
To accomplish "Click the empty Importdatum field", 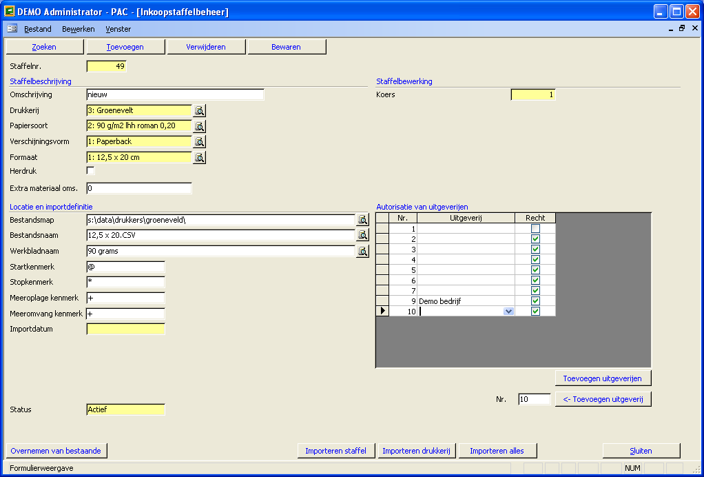I will (125, 329).
